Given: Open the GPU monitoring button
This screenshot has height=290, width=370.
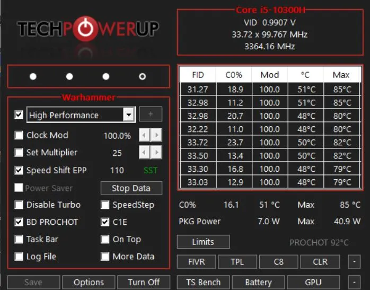Looking at the screenshot, I should pos(313,282).
